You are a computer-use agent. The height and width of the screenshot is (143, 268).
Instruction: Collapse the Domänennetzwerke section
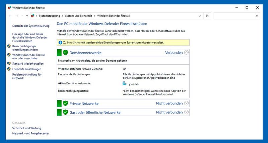click(x=186, y=53)
